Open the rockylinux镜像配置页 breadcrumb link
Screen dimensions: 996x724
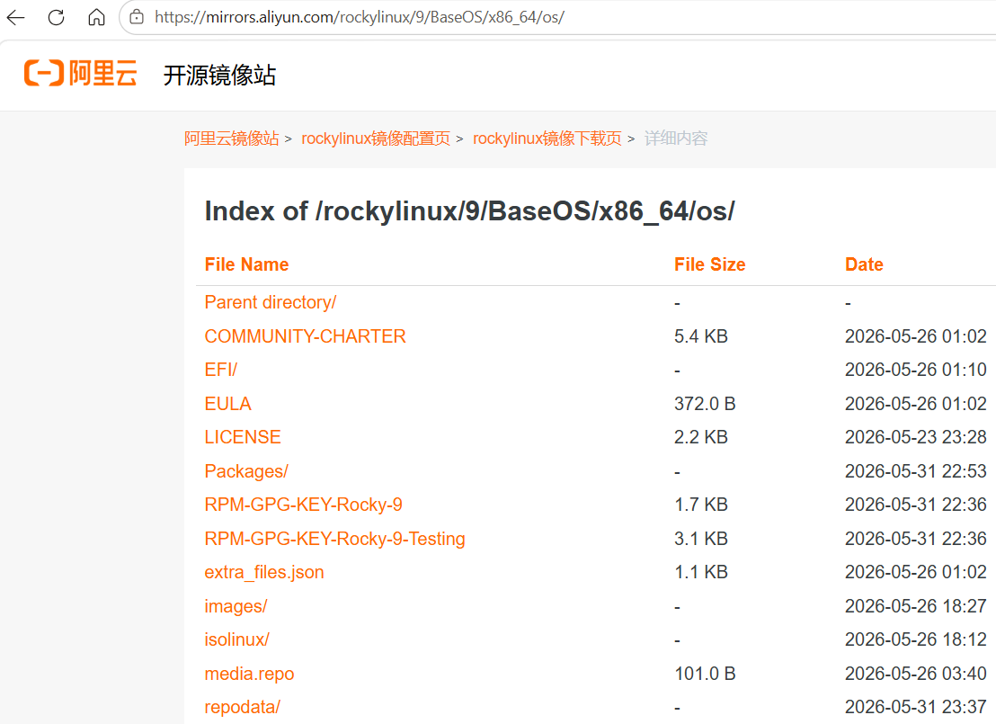[376, 139]
